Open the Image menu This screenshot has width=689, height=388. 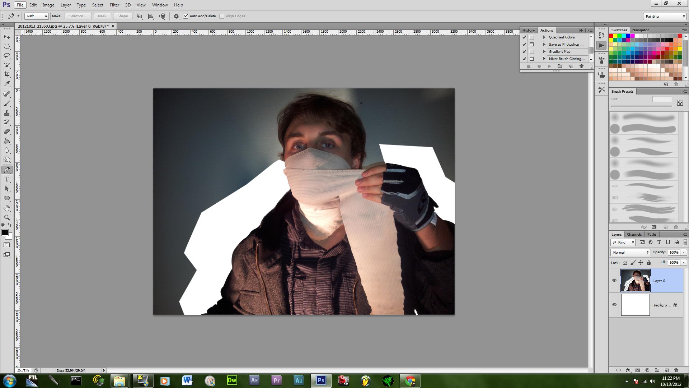coord(48,5)
